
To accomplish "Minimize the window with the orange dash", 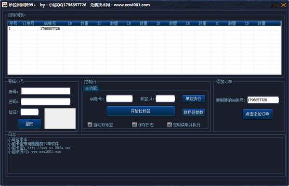I will 275,5.
